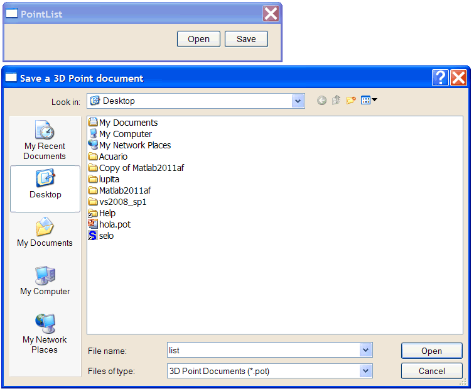Close the PointList window
This screenshot has height=391, width=474.
[271, 14]
